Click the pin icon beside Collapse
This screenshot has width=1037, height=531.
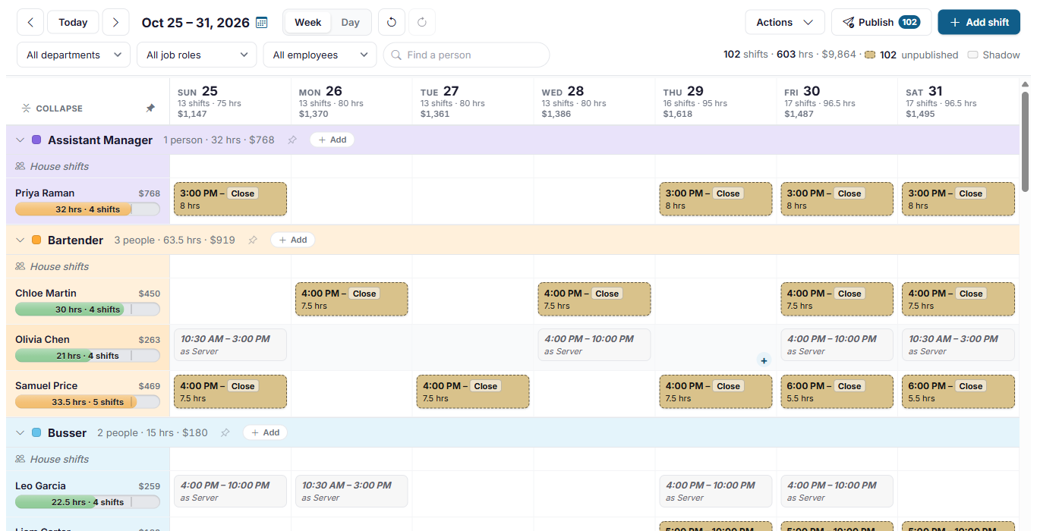[x=150, y=108]
